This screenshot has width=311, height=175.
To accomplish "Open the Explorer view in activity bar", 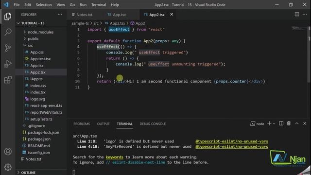I will (8, 16).
